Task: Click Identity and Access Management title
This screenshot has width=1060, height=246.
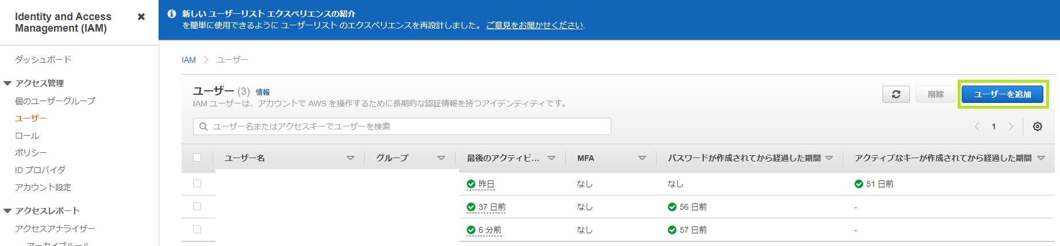Action: click(63, 22)
